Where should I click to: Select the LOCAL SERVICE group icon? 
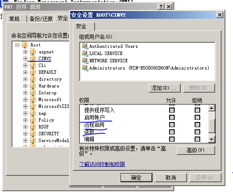point(85,53)
